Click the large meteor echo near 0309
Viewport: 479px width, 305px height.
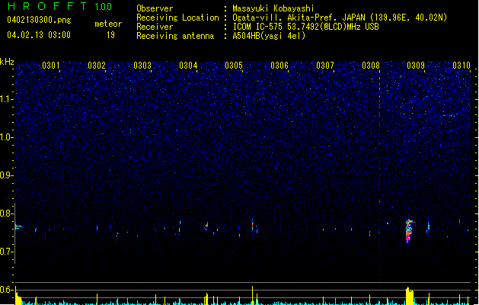coord(409,231)
